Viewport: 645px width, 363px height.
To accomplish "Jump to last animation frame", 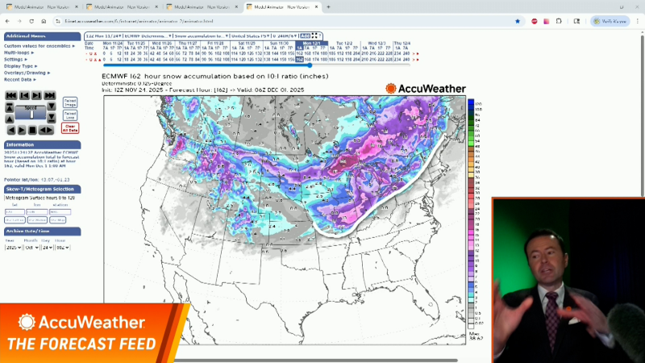I will click(x=50, y=96).
